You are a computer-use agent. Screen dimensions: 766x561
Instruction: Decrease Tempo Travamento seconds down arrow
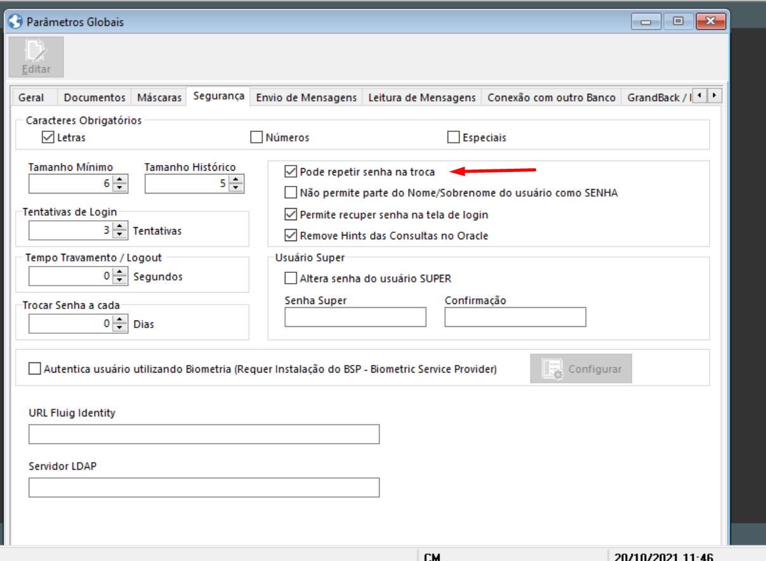point(121,280)
